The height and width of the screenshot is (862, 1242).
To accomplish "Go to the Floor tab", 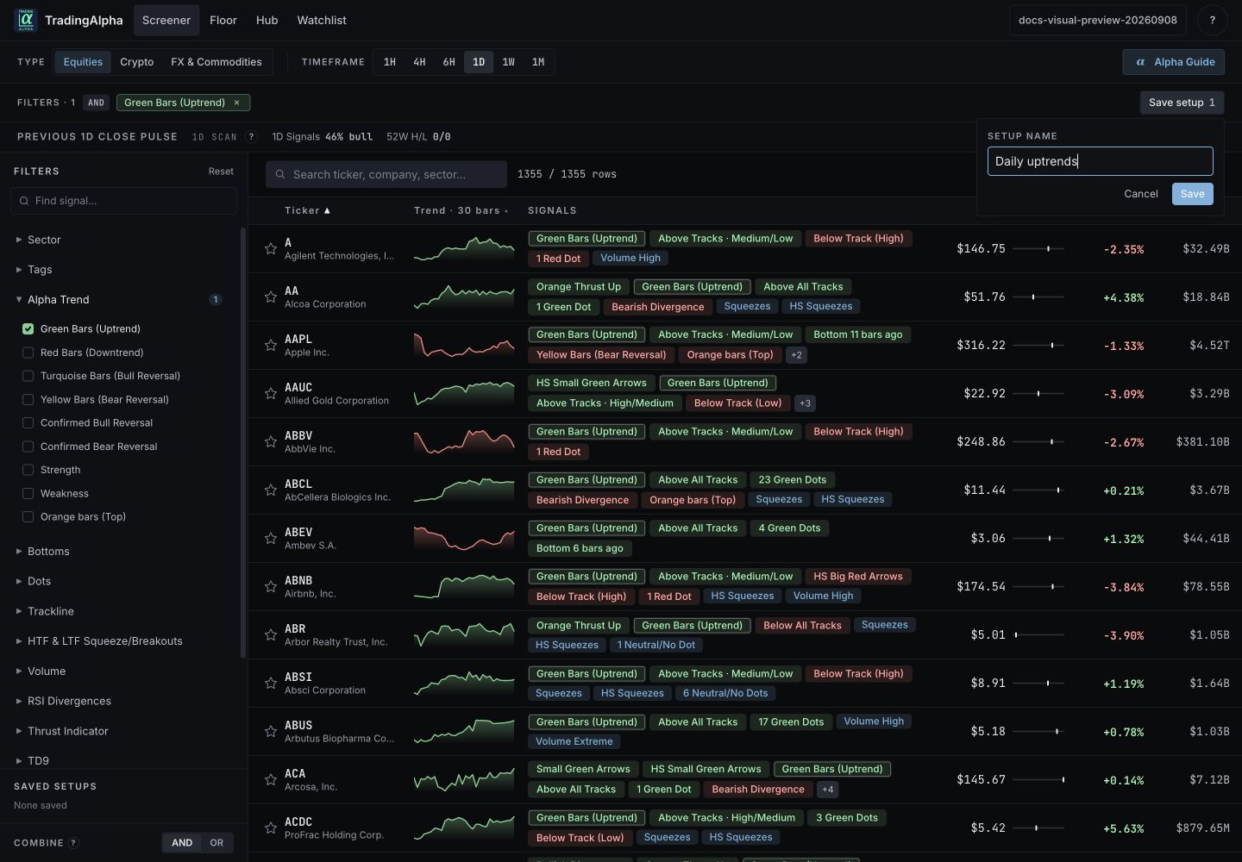I will [223, 20].
